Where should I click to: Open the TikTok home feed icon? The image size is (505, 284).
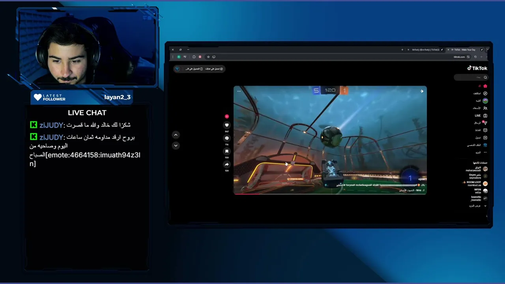tap(485, 86)
